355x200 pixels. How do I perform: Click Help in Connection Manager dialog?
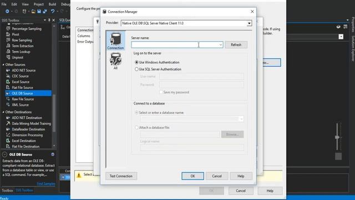(x=241, y=176)
